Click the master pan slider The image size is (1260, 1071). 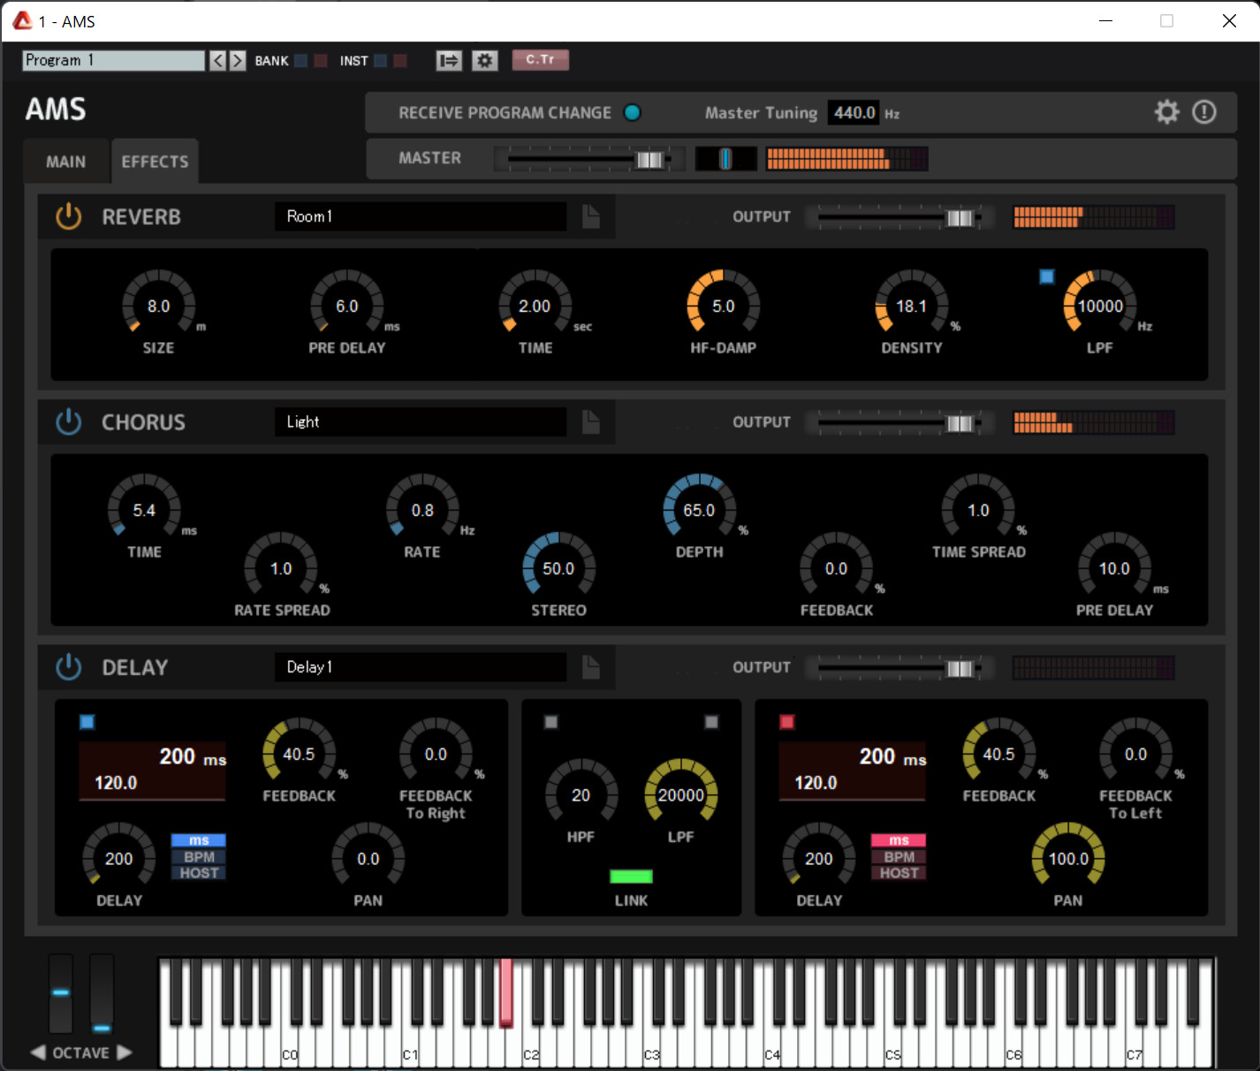725,159
